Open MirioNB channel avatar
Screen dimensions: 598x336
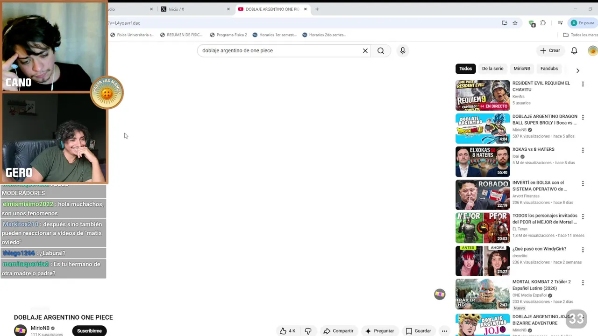(x=20, y=330)
